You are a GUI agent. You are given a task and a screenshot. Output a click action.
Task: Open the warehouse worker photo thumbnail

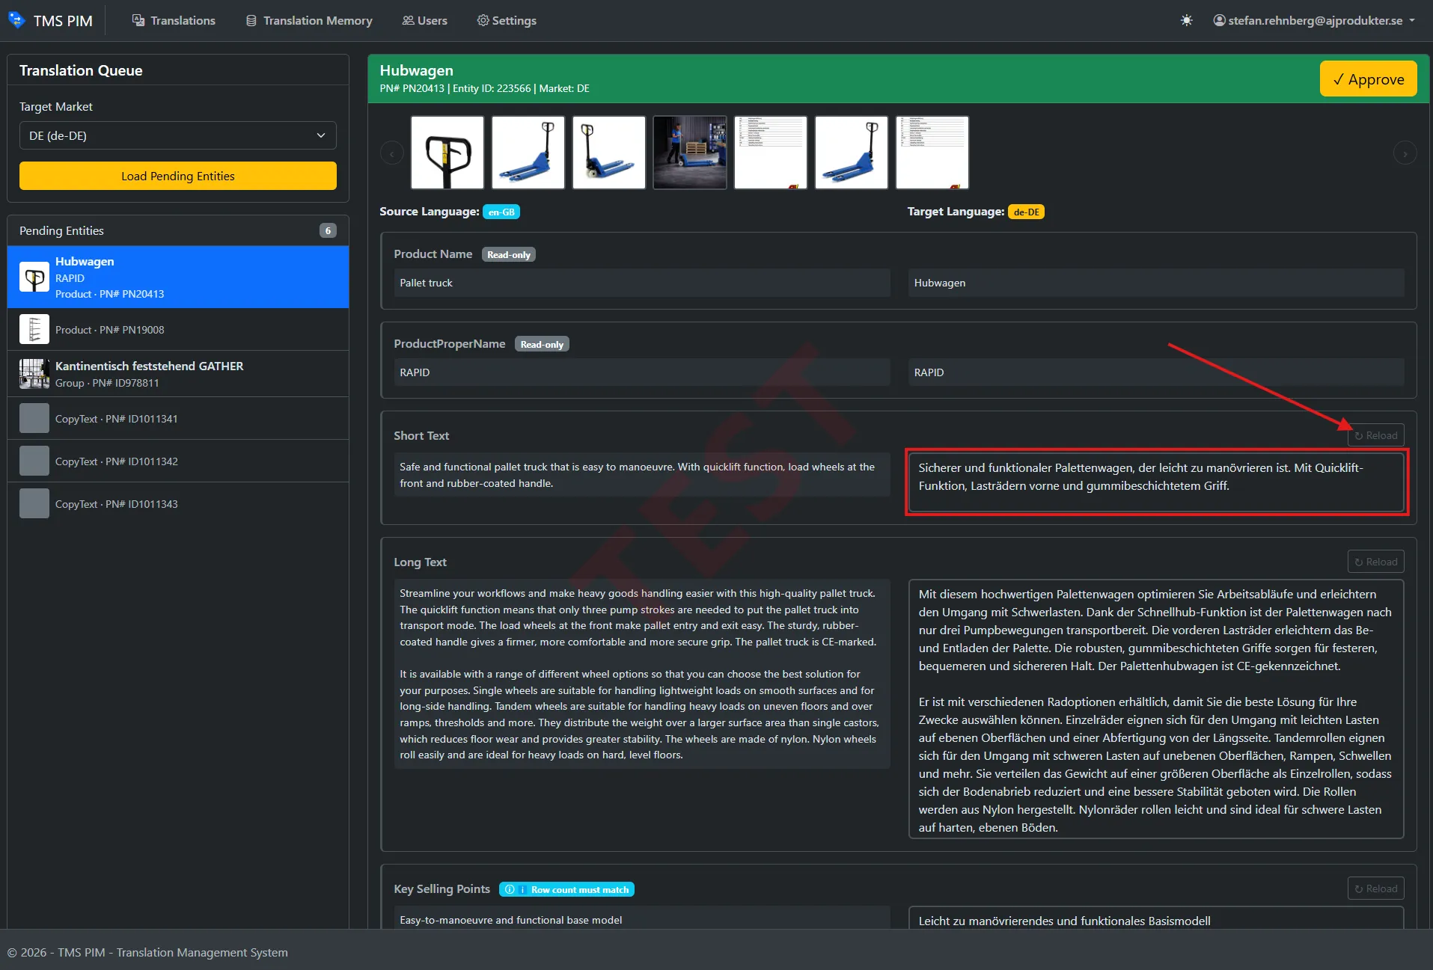coord(690,153)
